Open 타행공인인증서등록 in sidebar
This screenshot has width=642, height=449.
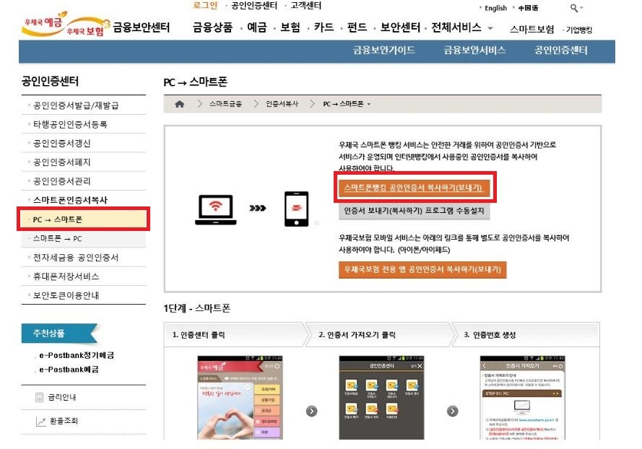(x=70, y=124)
